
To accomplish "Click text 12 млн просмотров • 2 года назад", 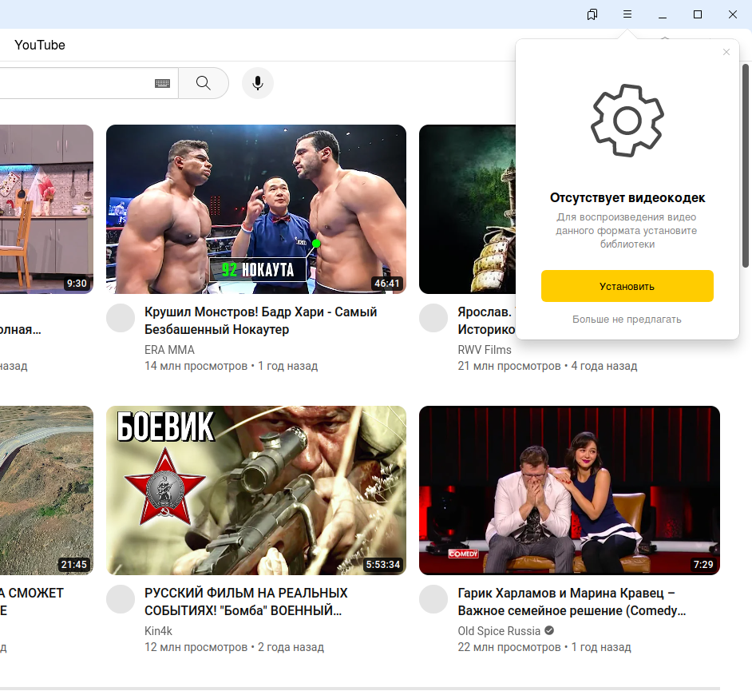I will [234, 647].
